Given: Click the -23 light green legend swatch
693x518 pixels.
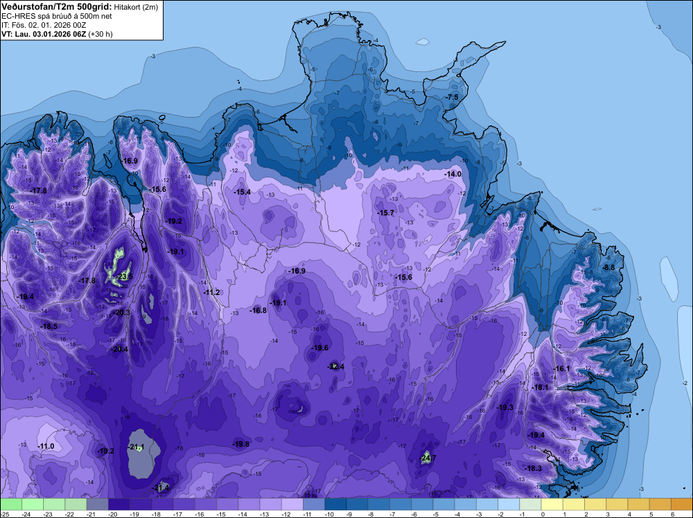Looking at the screenshot, I should coord(54,504).
